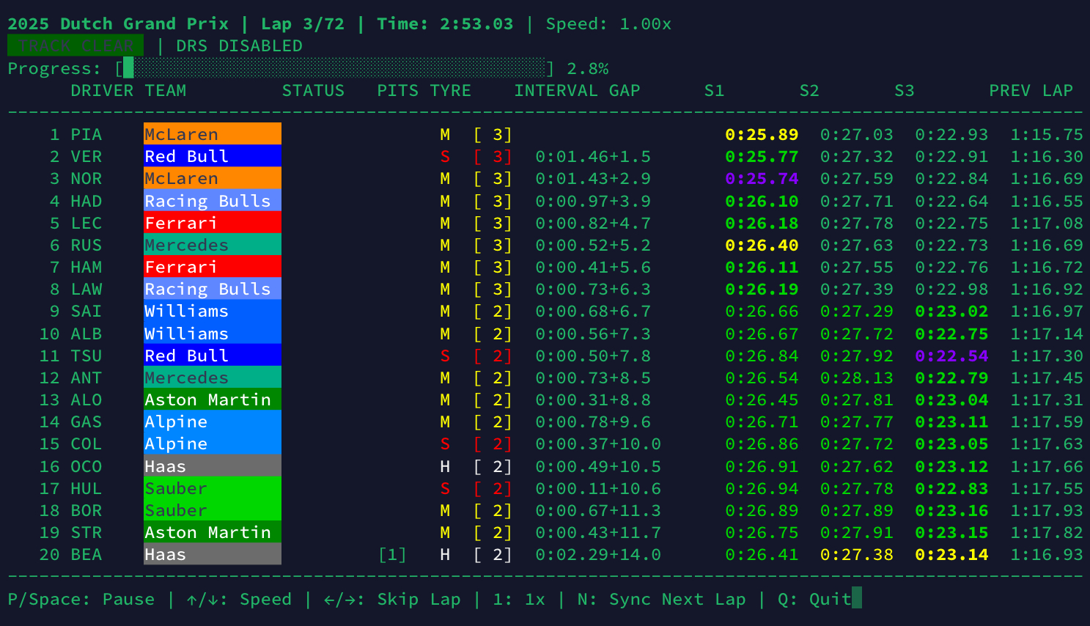
Task: Click PIA's tyre age [ 3]
Action: point(493,134)
